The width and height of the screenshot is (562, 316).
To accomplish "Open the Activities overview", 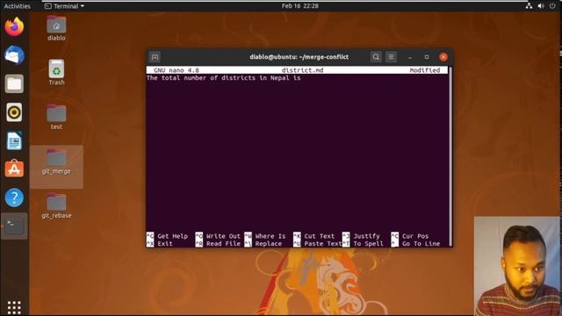I will [x=17, y=6].
